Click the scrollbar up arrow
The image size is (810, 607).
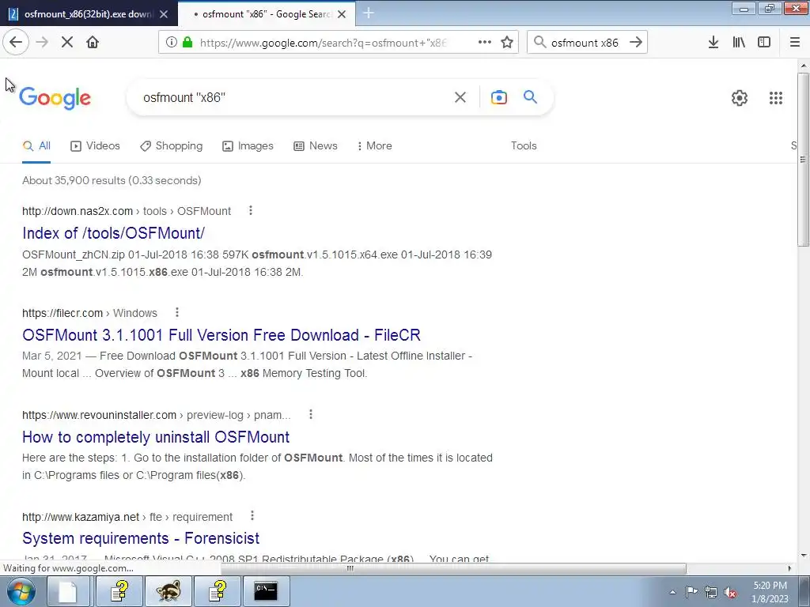[x=804, y=66]
